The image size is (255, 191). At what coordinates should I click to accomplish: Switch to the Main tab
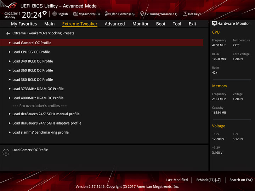[50, 24]
